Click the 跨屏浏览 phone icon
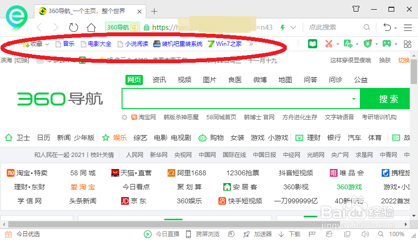Viewport: 418px width, 240px height. tap(188, 234)
